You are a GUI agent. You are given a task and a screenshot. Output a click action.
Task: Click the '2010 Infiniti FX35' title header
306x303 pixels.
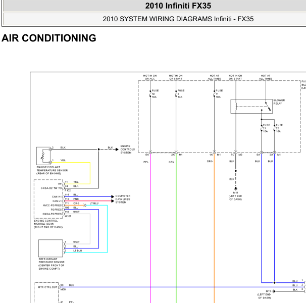coord(178,6)
